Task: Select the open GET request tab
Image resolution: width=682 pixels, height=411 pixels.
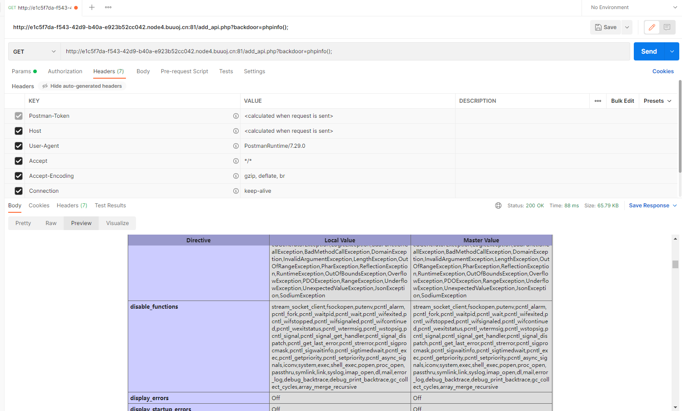Action: click(43, 8)
